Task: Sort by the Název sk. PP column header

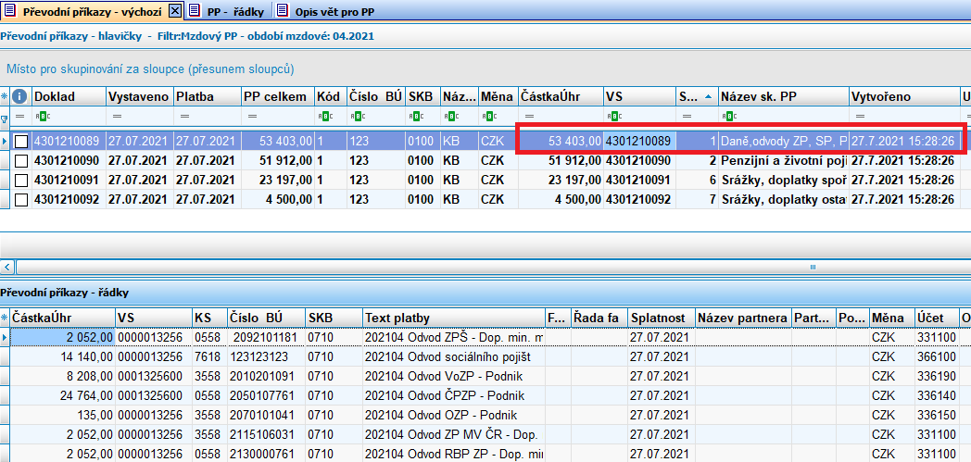Action: (x=784, y=96)
